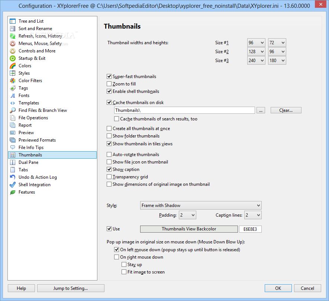This screenshot has height=301, width=329.
Task: Click the Controls and More gear icon
Action: pos(13,51)
